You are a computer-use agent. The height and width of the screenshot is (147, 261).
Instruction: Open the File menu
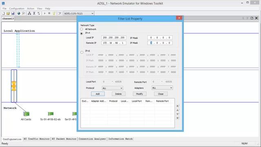pos(4,9)
